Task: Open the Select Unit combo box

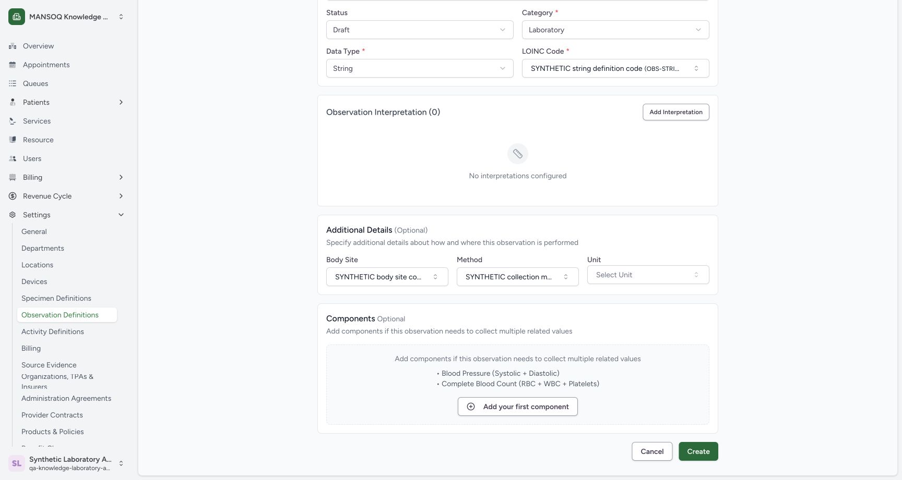Action: [x=648, y=275]
